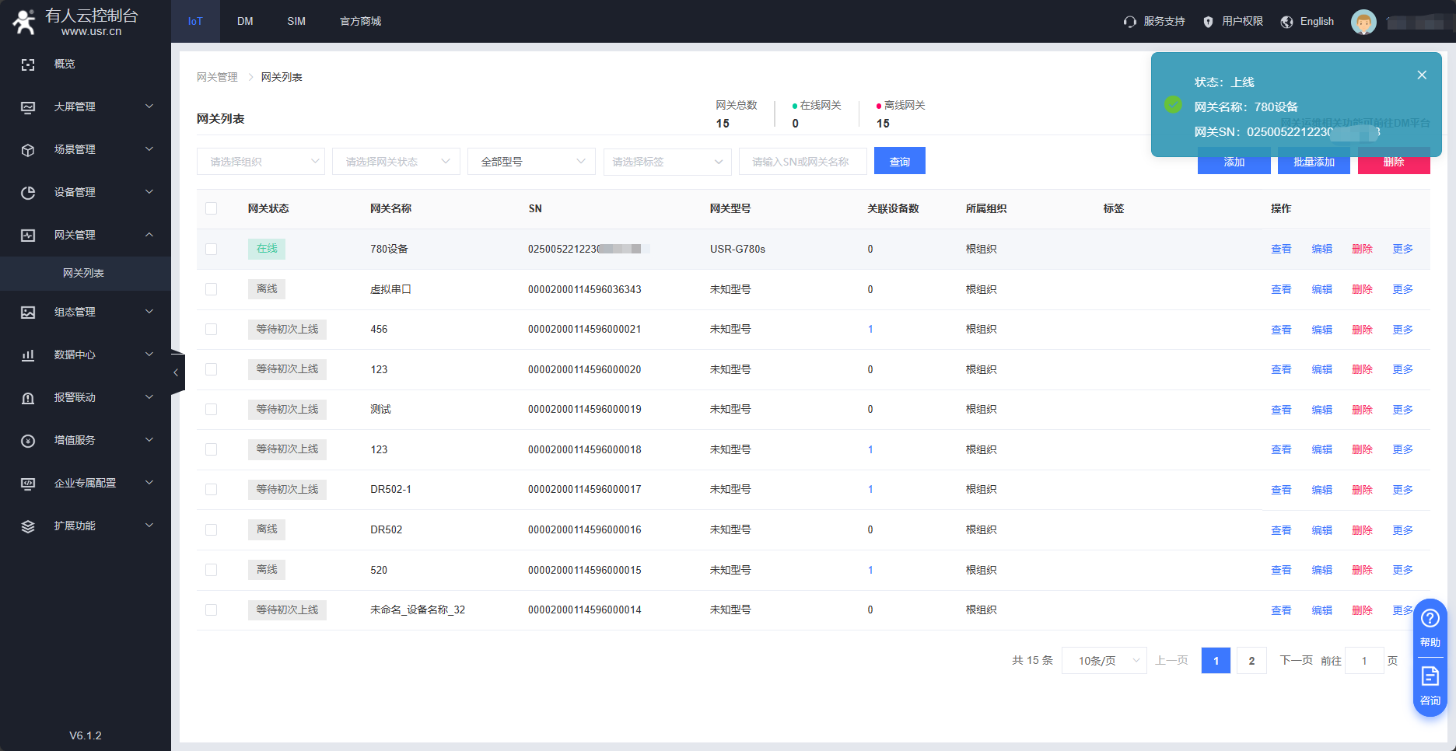Open the 帮助 help question-mark icon
1456x751 pixels.
[x=1430, y=619]
